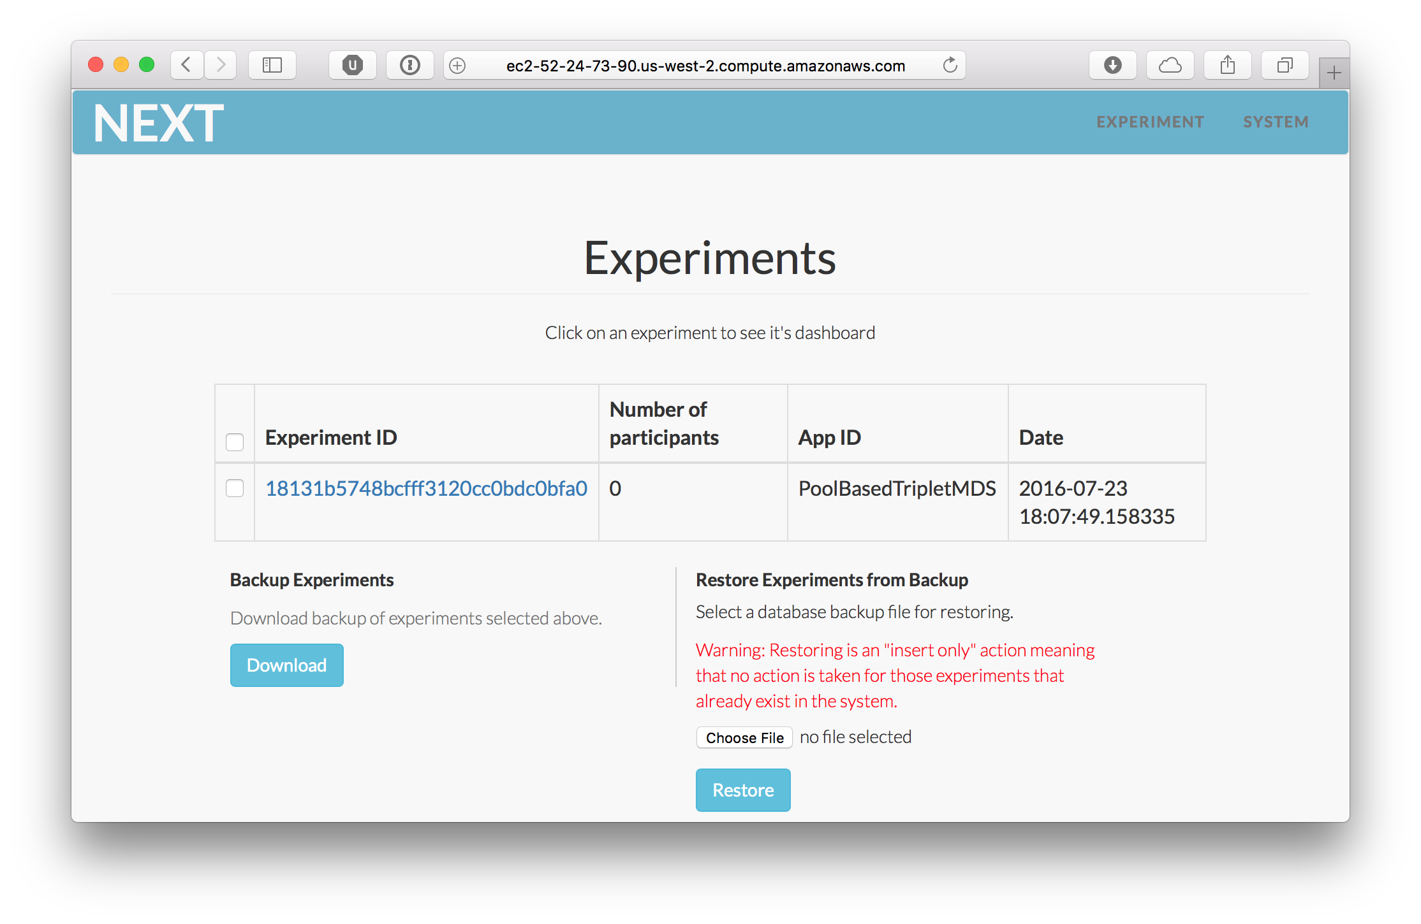Check the select-all checkbox in table header
The width and height of the screenshot is (1421, 924).
pos(235,442)
